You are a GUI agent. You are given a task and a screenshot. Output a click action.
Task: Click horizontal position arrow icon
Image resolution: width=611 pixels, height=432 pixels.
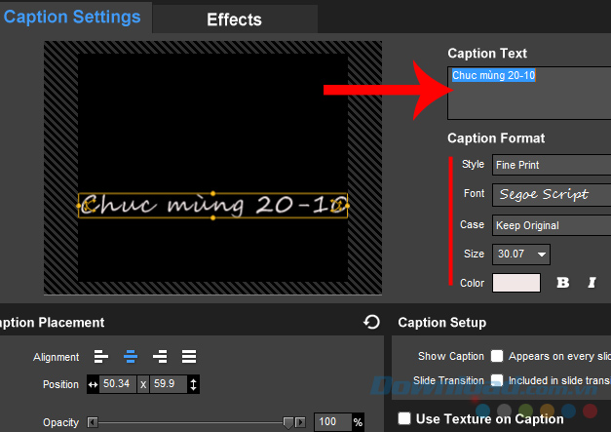pos(94,384)
